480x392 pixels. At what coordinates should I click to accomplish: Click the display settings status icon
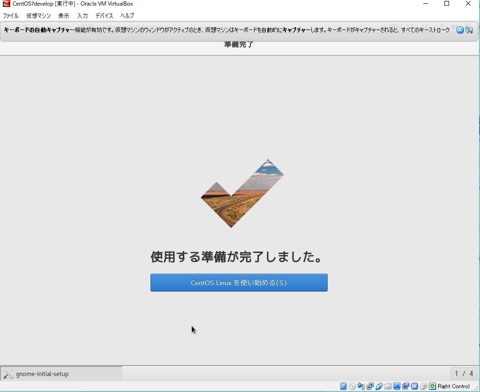tap(396, 386)
